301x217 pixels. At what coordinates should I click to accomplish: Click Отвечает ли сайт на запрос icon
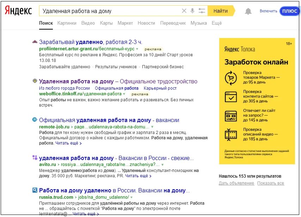tap(231, 116)
